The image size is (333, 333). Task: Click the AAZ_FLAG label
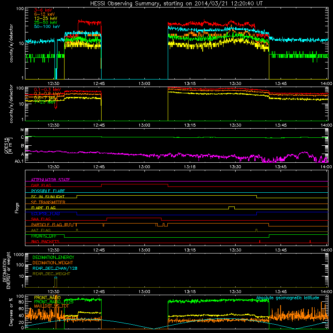click(x=41, y=230)
